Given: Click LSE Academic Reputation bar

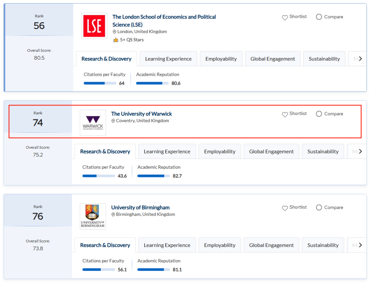Looking at the screenshot, I should tap(152, 83).
